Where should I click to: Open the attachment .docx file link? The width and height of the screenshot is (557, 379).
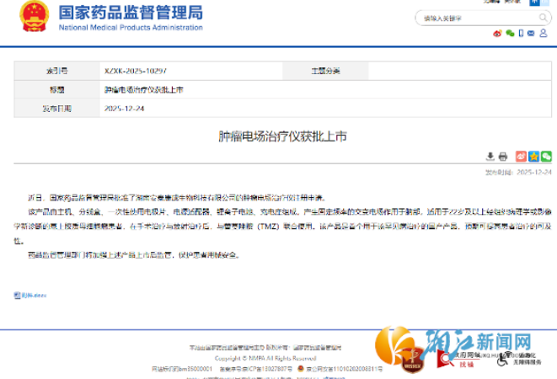tap(30, 296)
